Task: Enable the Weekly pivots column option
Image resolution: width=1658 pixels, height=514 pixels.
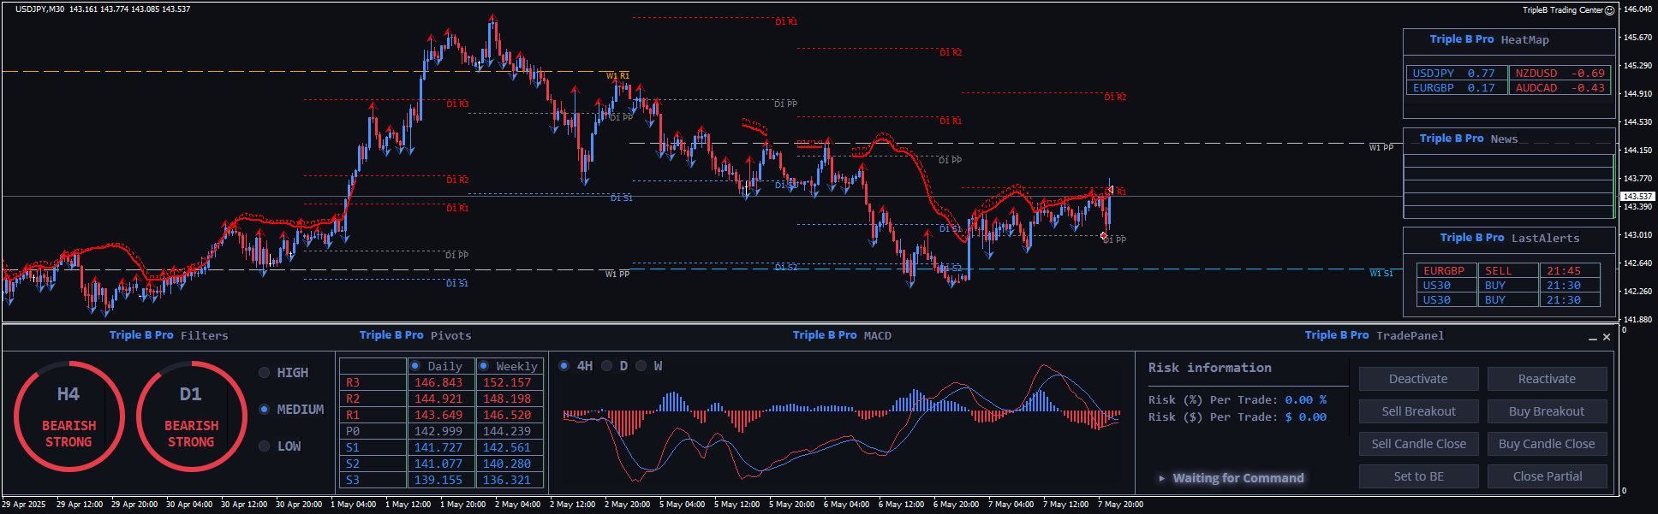Action: coord(484,366)
